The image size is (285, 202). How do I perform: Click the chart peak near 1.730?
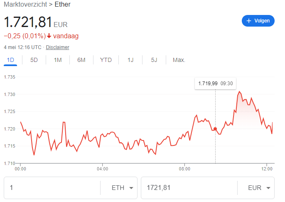(x=239, y=91)
